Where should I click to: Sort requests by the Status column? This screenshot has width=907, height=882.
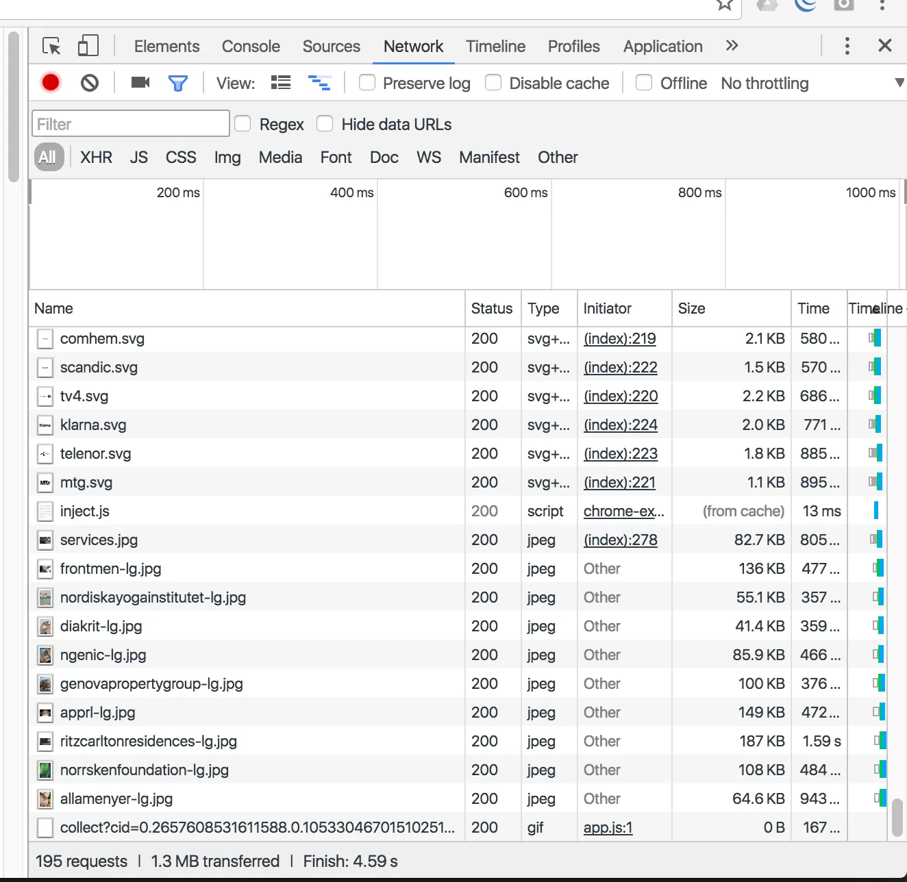click(x=493, y=309)
